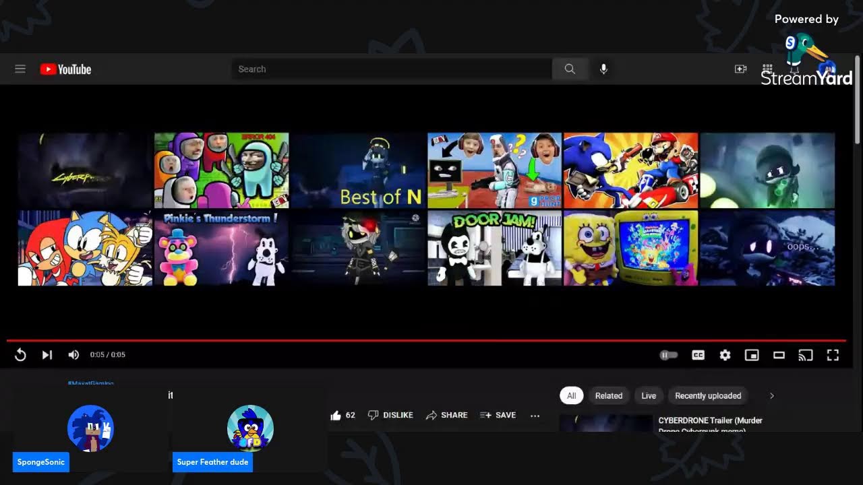Click the search magnifier button
The width and height of the screenshot is (863, 485).
point(570,69)
